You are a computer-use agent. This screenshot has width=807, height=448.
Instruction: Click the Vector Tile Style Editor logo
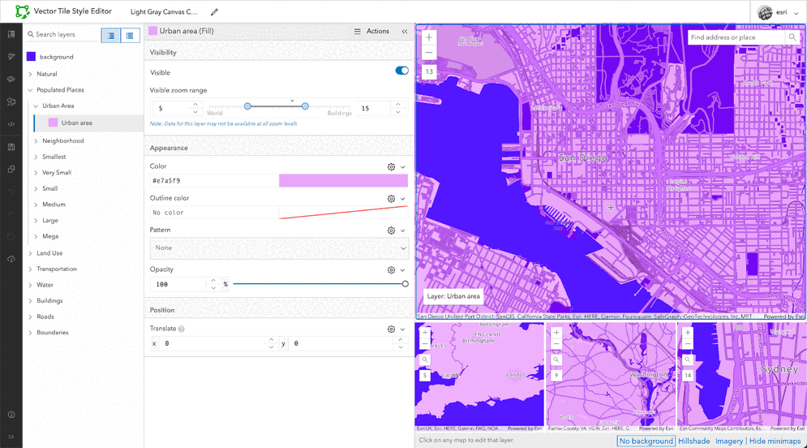(22, 11)
